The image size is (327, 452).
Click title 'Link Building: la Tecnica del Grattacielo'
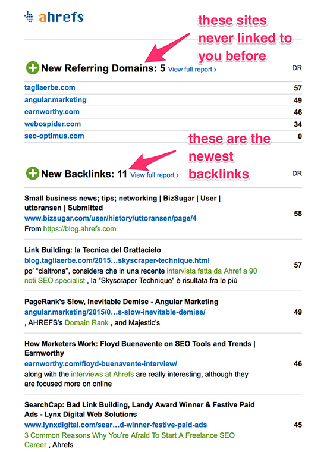click(x=93, y=250)
